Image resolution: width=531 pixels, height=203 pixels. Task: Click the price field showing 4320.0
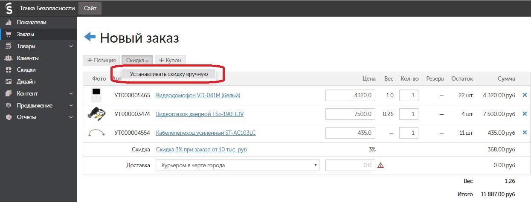click(x=350, y=95)
